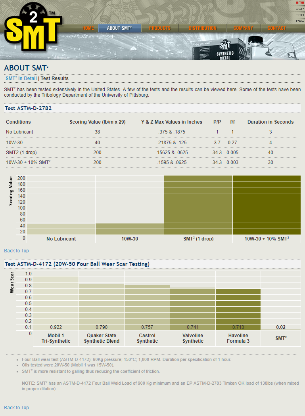Select the 'Test Results' sub-tab
Image resolution: width=305 pixels, height=416 pixels.
point(55,78)
